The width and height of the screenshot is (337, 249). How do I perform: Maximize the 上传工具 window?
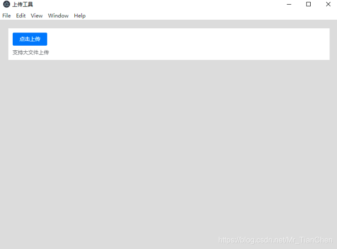pos(308,4)
